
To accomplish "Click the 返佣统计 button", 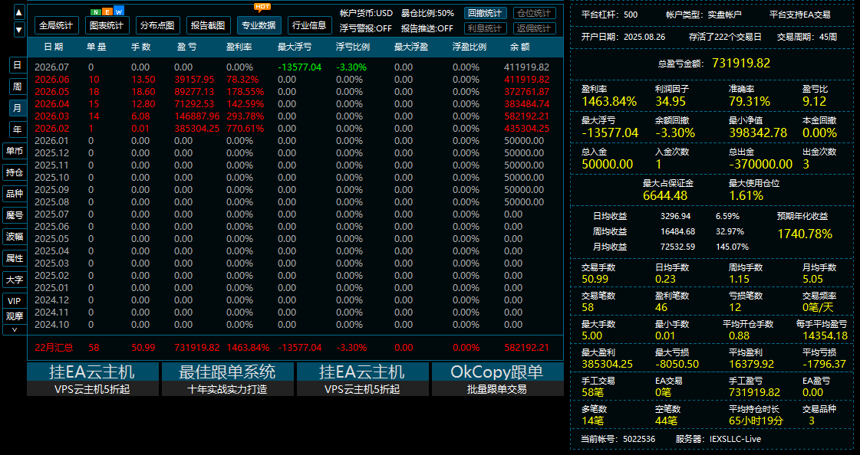I will 534,28.
